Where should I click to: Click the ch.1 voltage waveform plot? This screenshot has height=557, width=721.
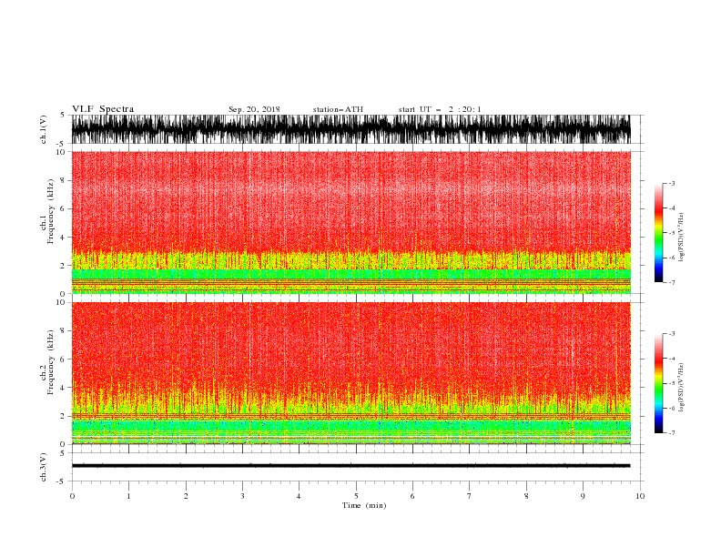pos(351,129)
